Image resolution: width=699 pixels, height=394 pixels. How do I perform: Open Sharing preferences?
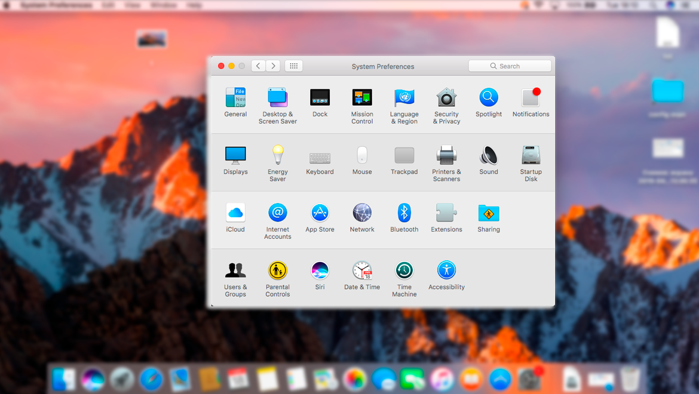(489, 218)
